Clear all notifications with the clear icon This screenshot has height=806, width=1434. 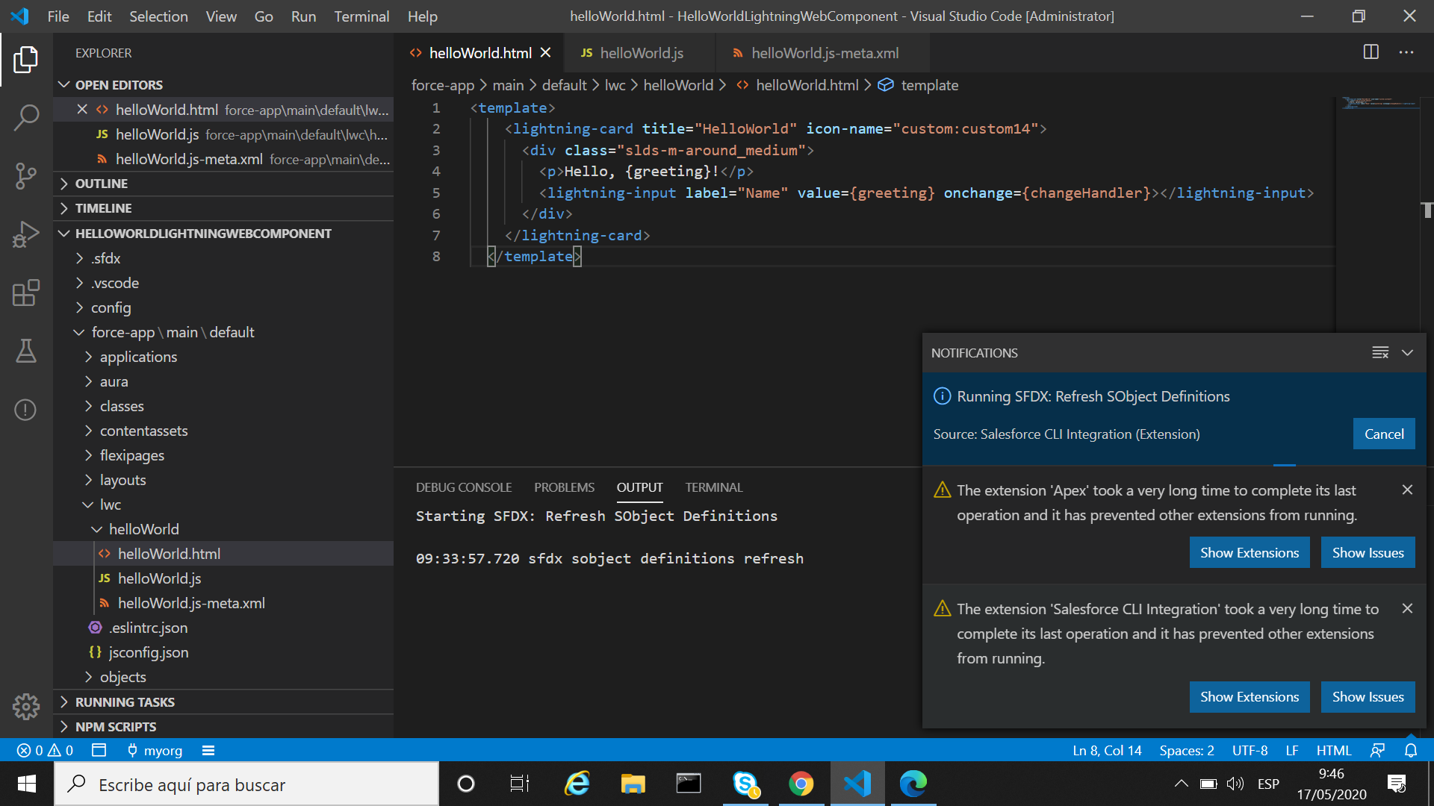coord(1380,352)
